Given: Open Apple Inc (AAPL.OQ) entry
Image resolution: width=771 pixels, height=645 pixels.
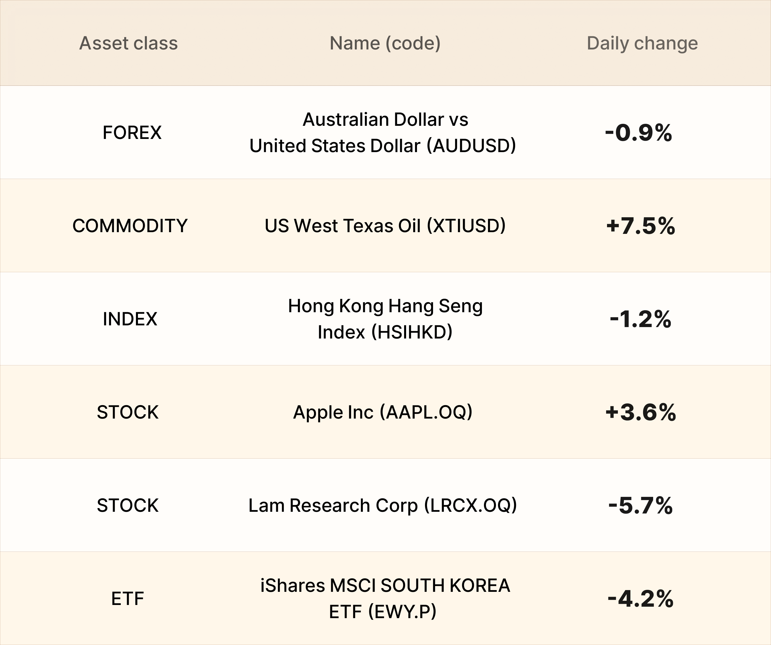Looking at the screenshot, I should (383, 412).
